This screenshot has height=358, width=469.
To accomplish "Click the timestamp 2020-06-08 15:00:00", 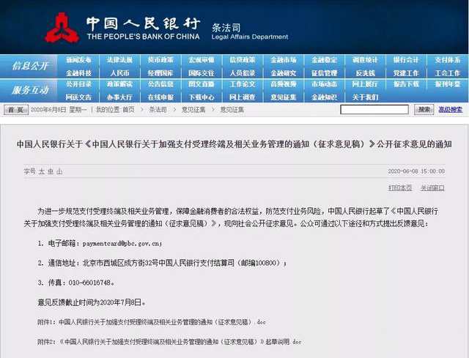I will tap(416, 171).
